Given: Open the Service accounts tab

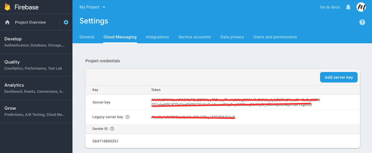Looking at the screenshot, I should click(195, 37).
